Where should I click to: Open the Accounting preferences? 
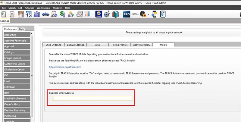click(17, 35)
